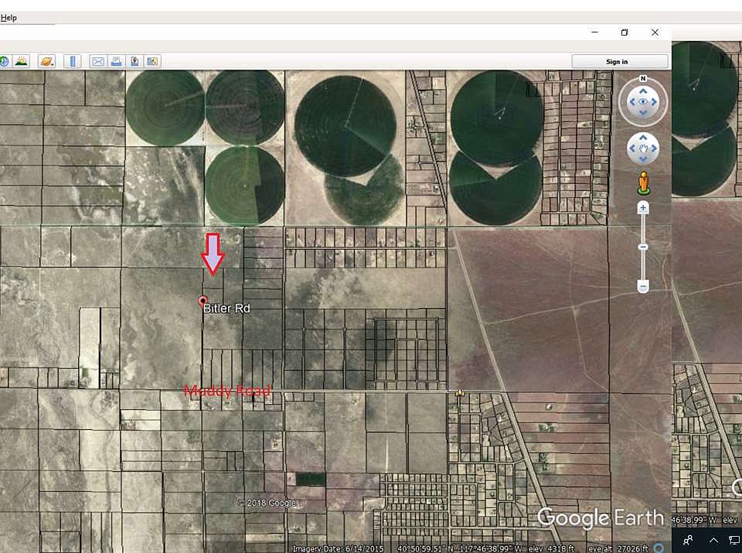Expand the taskbar hidden icons chevron
Screen dimensions: 742x553
click(x=713, y=540)
